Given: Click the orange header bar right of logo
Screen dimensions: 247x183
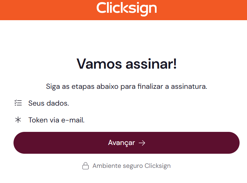Looking at the screenshot, I should 202,10.
